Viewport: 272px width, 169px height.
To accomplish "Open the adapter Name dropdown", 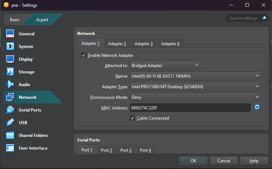I will 195,76.
